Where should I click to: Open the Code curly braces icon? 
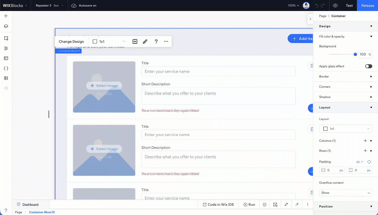tap(6, 68)
